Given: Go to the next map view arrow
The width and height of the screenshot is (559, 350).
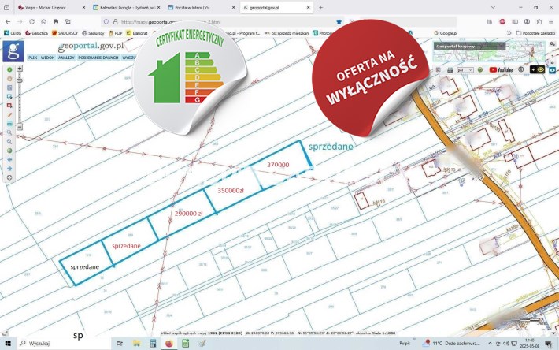Looking at the screenshot, I should (x=9, y=168).
